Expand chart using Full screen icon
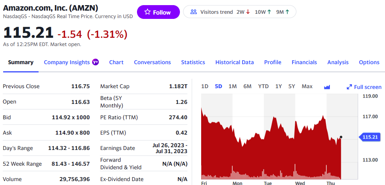The height and width of the screenshot is (185, 385). 349,87
